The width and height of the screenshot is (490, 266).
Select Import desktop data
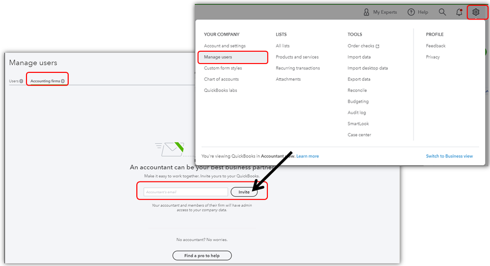pos(367,68)
